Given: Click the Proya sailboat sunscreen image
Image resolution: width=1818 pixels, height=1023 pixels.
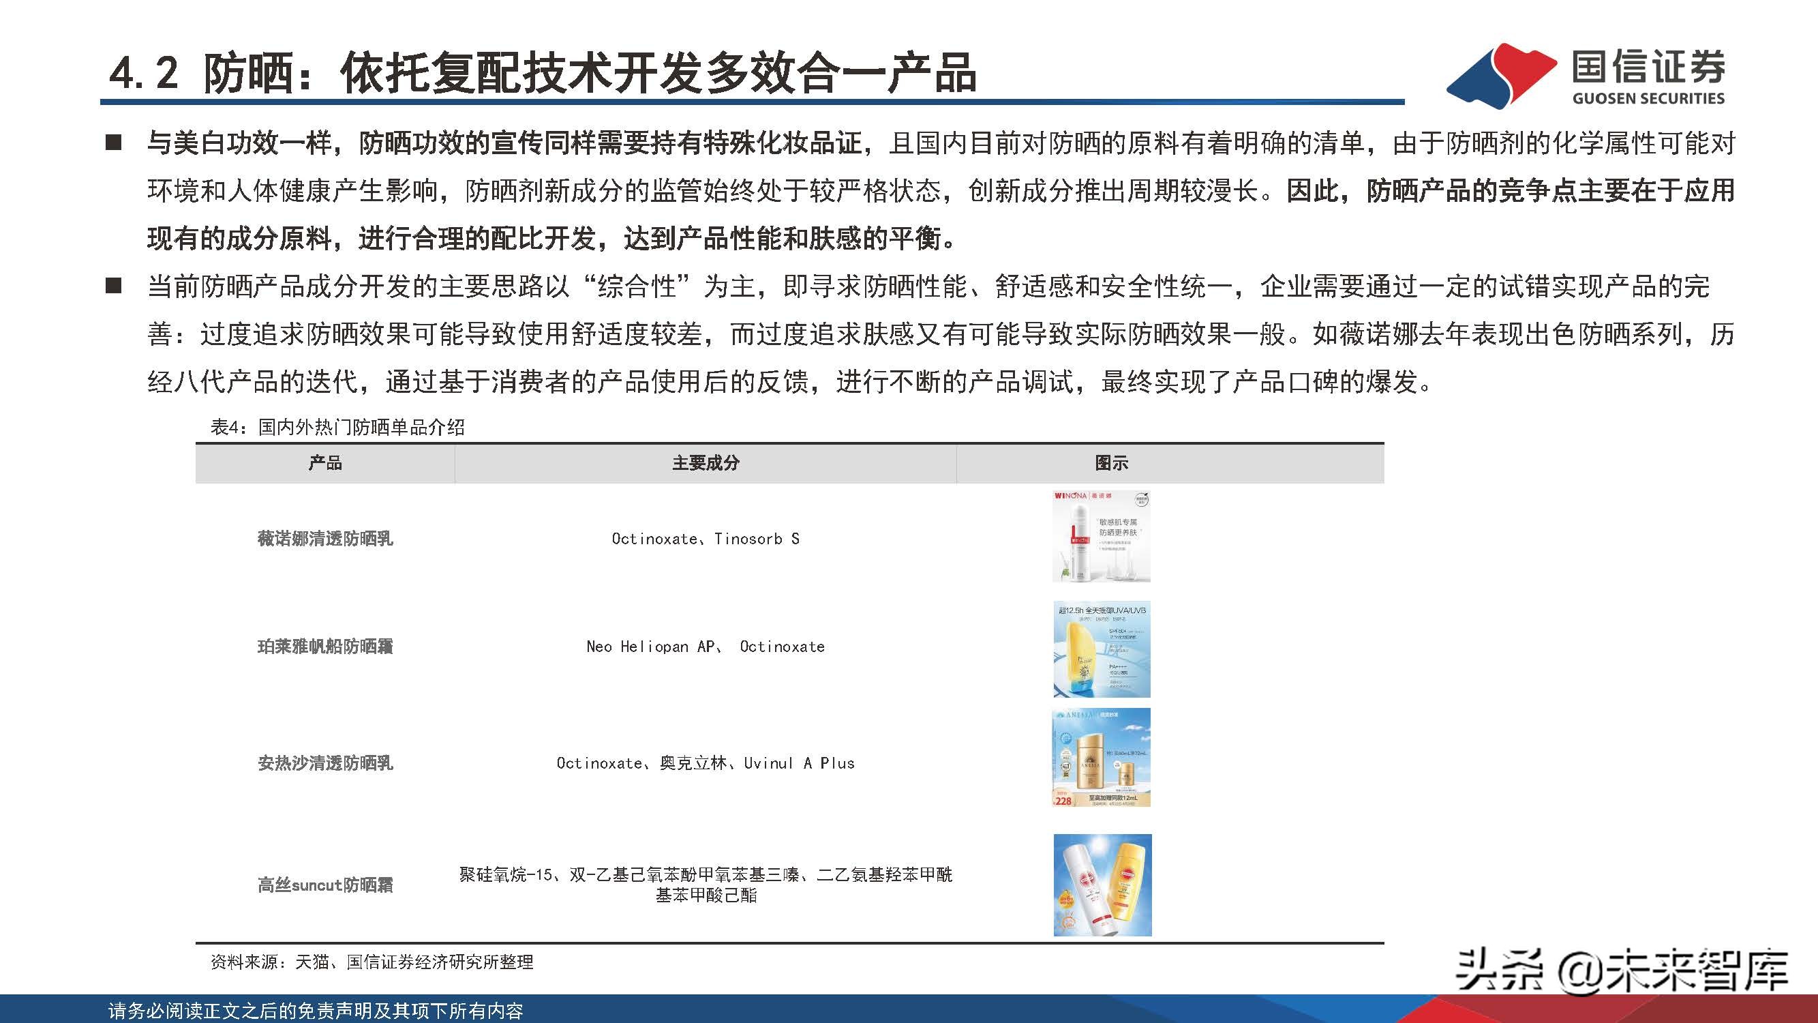Looking at the screenshot, I should coord(1102,649).
